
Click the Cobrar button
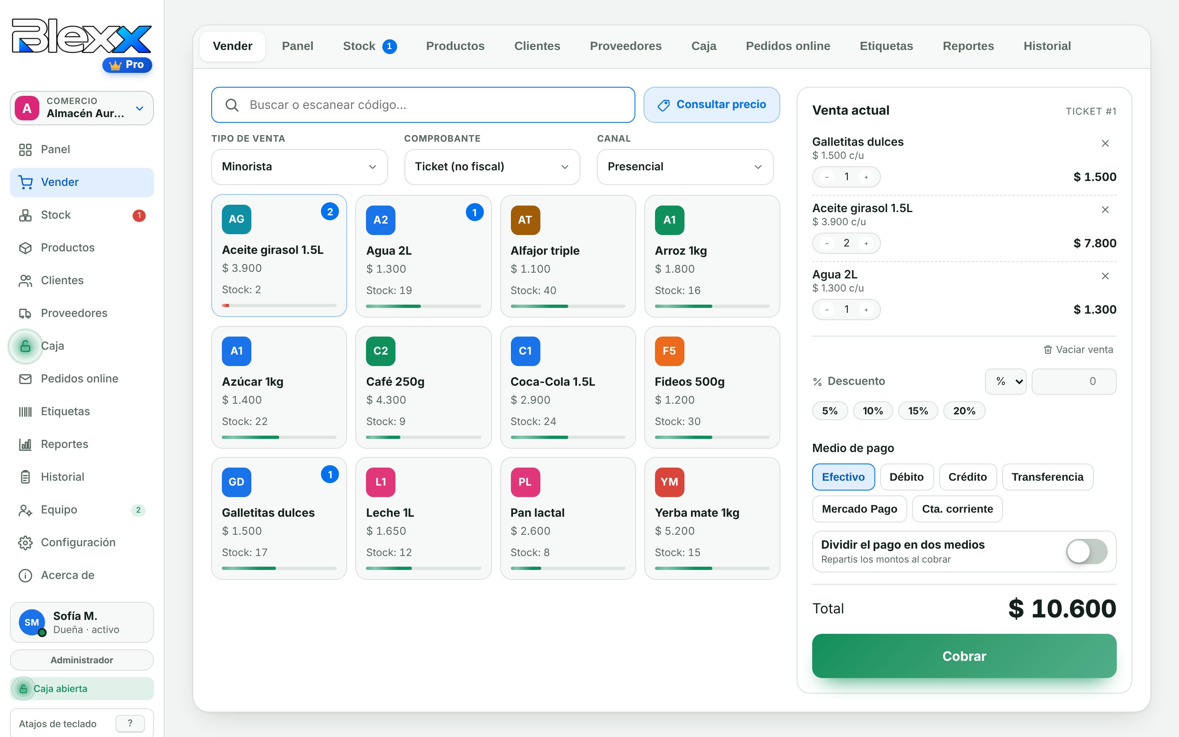coord(964,656)
